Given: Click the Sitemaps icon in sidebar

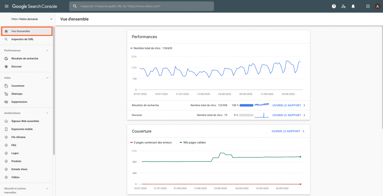Looking at the screenshot, I should pos(6,94).
